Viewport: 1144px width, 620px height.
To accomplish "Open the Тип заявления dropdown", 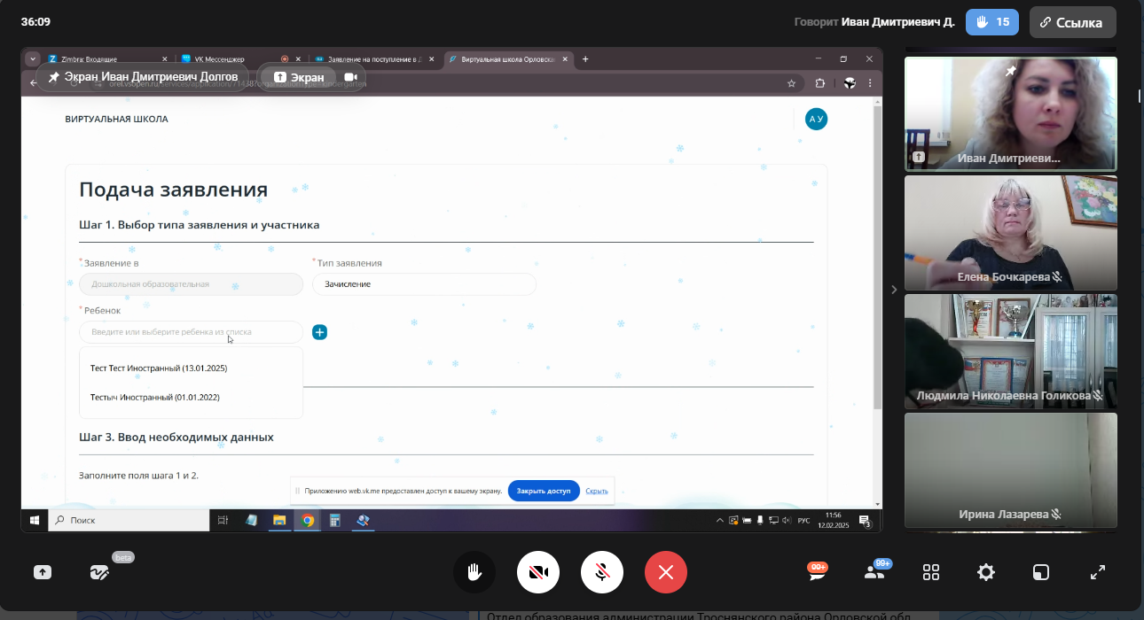I will (424, 284).
